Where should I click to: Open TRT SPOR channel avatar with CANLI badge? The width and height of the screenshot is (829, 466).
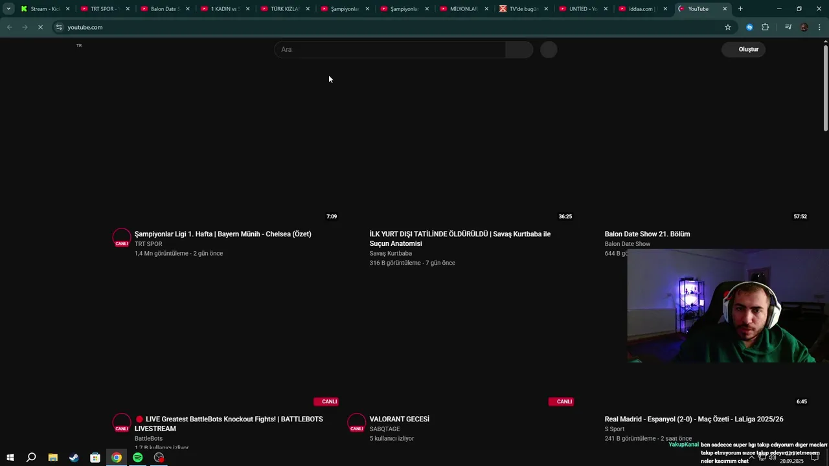pyautogui.click(x=122, y=238)
